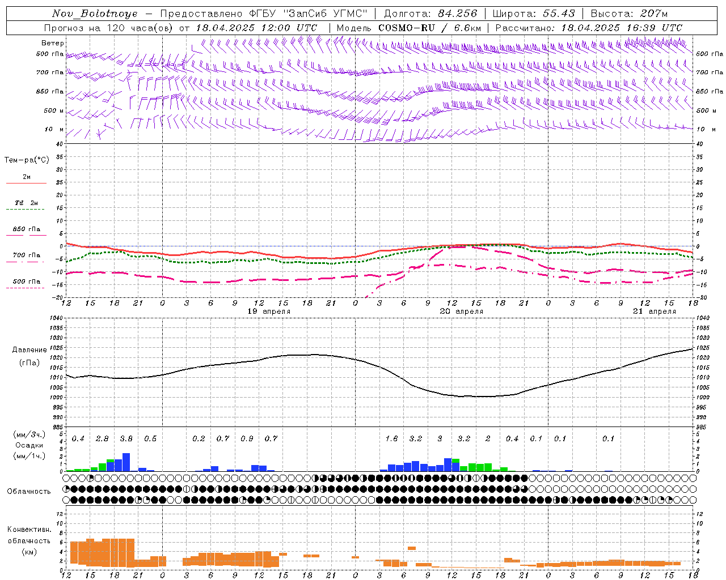Screen dimensions: 726x580
Task: Select the provider text ФГБУ "ЗапСиб УГМС"
Action: 309,14
